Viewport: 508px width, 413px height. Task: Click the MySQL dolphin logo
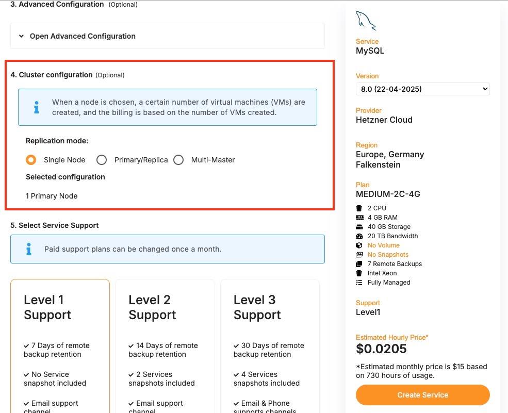365,20
